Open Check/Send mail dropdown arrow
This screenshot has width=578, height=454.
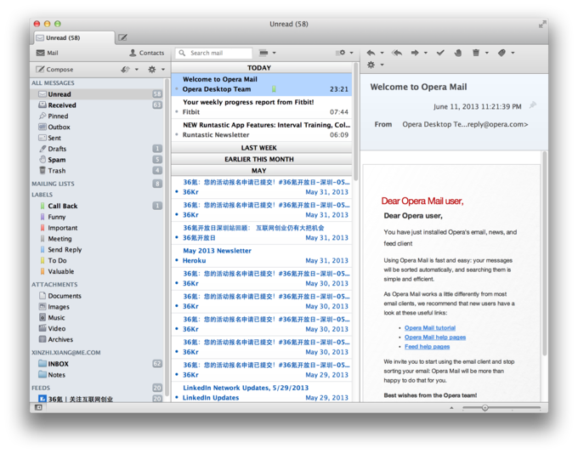[x=136, y=70]
